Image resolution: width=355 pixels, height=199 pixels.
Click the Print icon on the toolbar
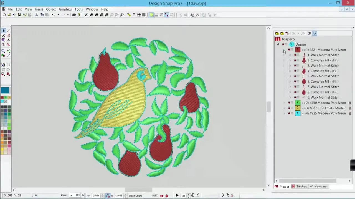tap(74, 15)
